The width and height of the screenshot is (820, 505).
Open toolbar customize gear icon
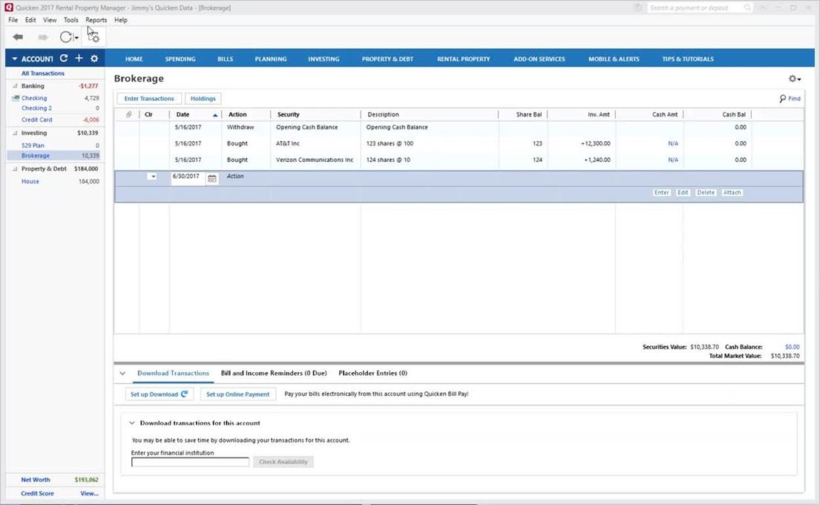(94, 37)
